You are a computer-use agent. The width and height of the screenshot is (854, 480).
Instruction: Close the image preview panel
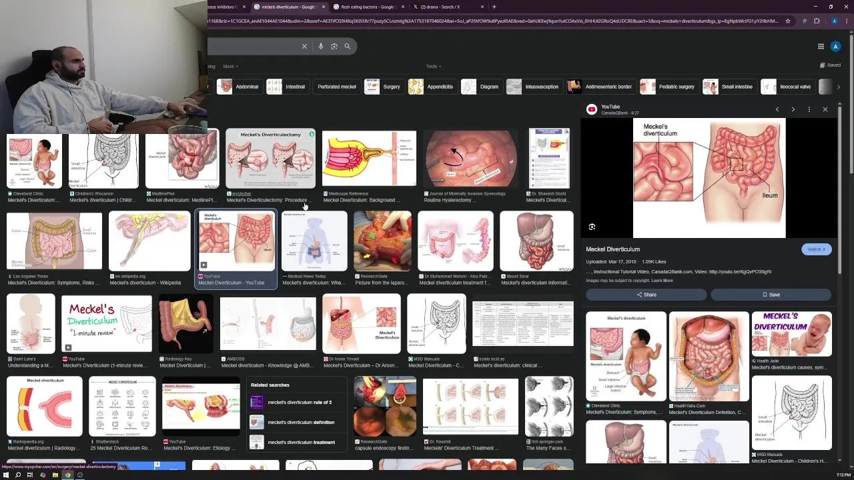pos(825,109)
